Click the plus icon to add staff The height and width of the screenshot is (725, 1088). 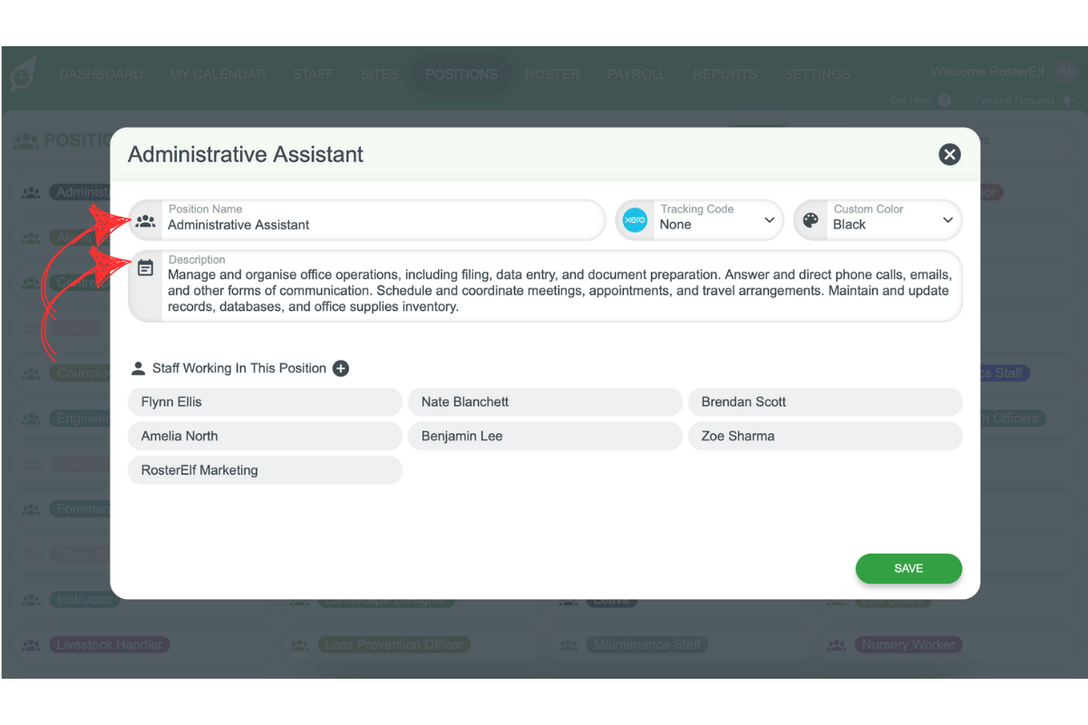pyautogui.click(x=340, y=368)
